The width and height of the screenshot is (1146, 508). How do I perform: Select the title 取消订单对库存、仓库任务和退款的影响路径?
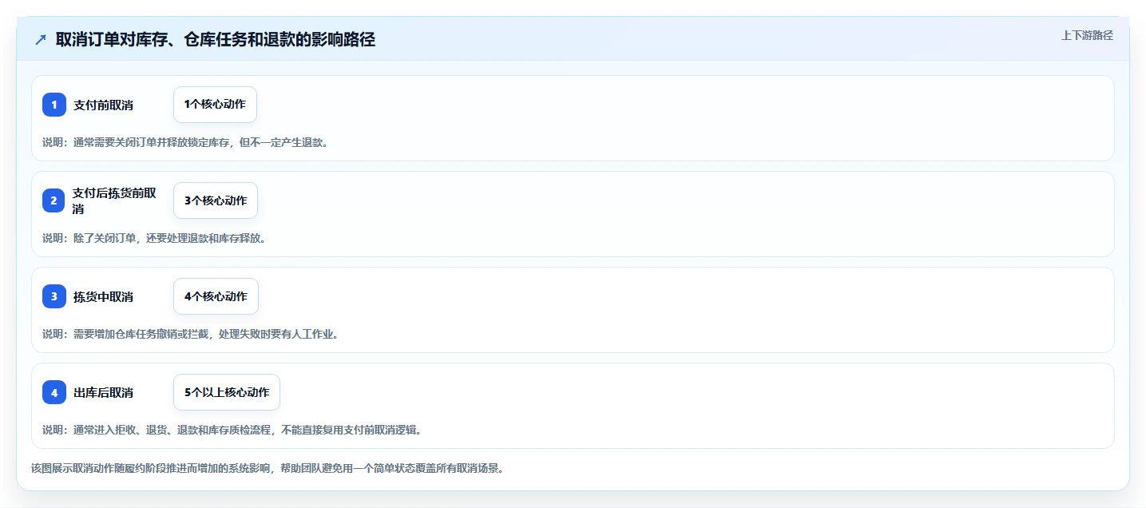coord(216,39)
